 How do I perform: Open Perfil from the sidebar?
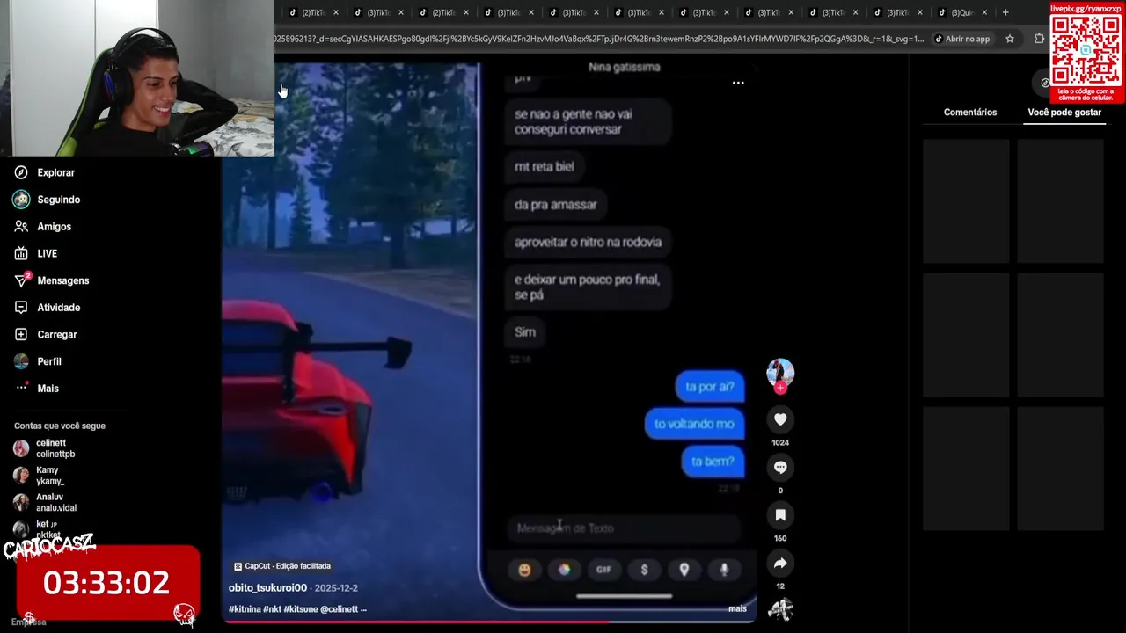click(x=48, y=361)
